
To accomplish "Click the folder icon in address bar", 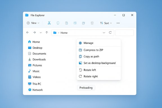I will [x=55, y=33].
